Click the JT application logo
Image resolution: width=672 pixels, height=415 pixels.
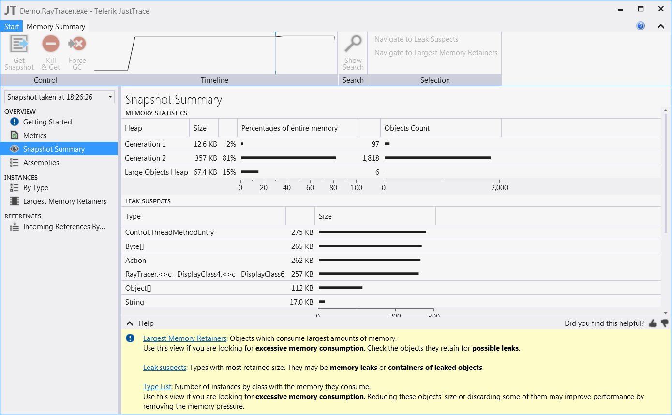point(10,10)
